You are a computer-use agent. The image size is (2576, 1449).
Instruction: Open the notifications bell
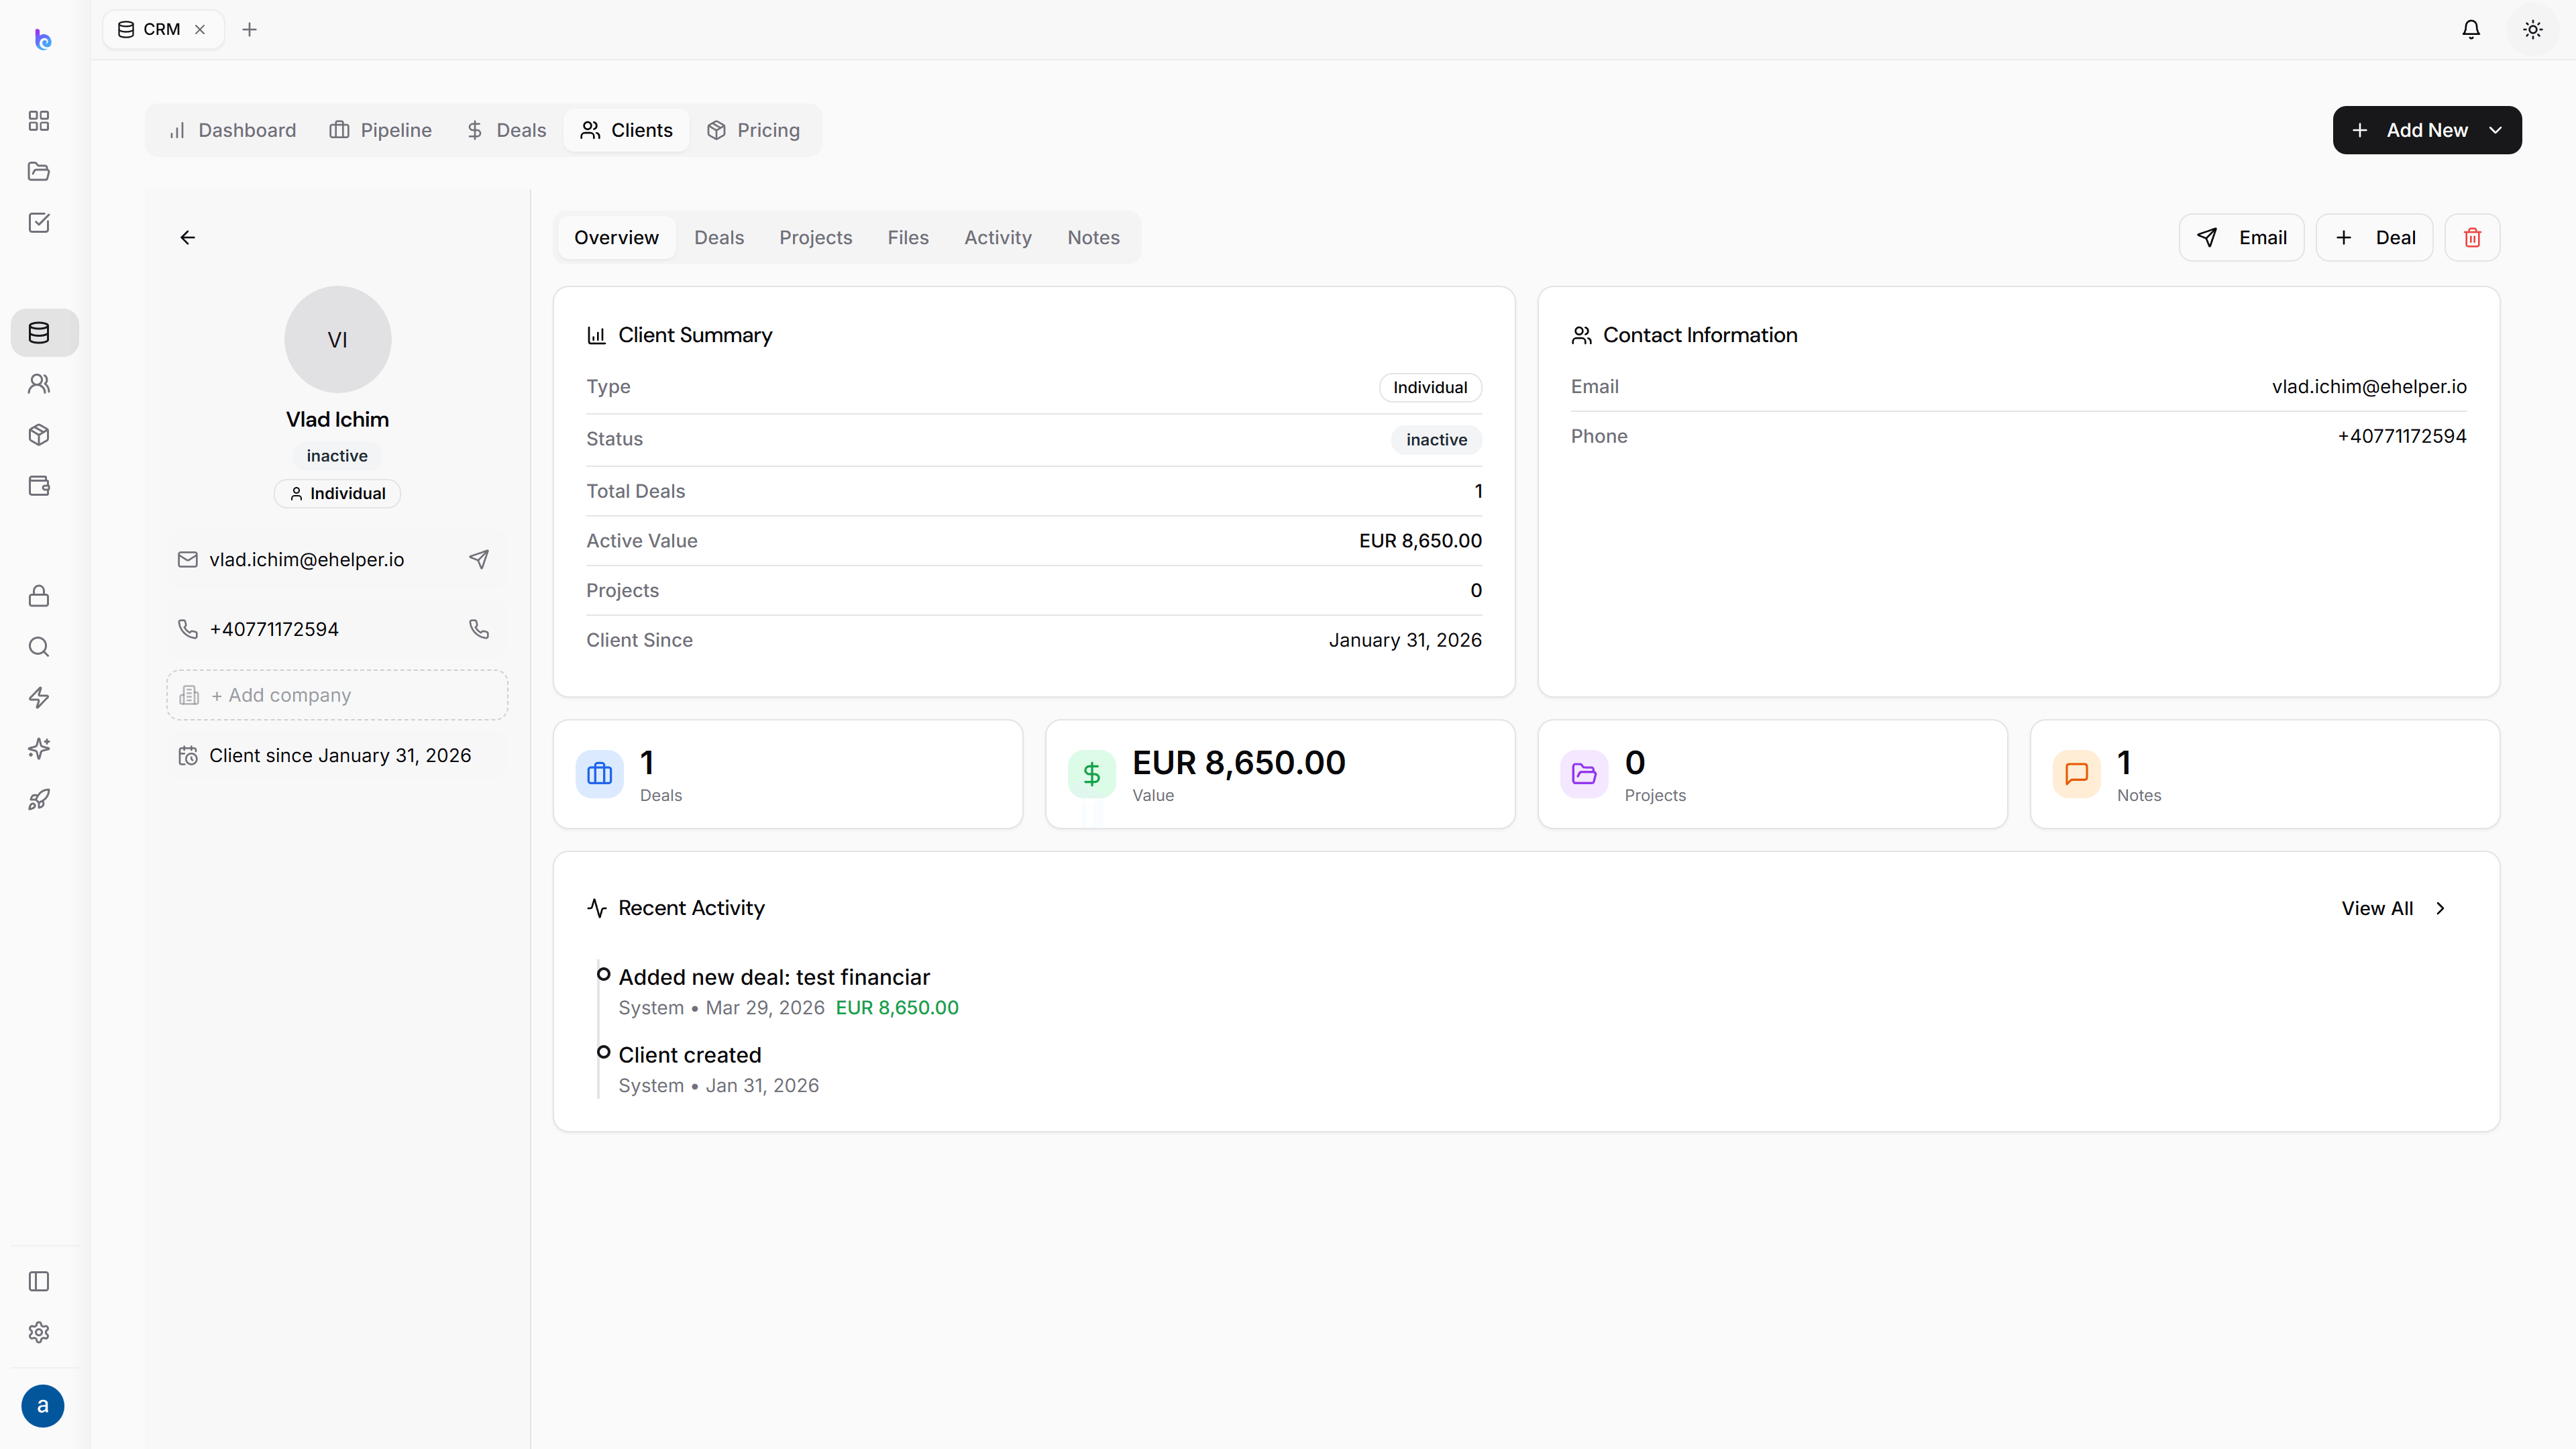pos(2471,30)
